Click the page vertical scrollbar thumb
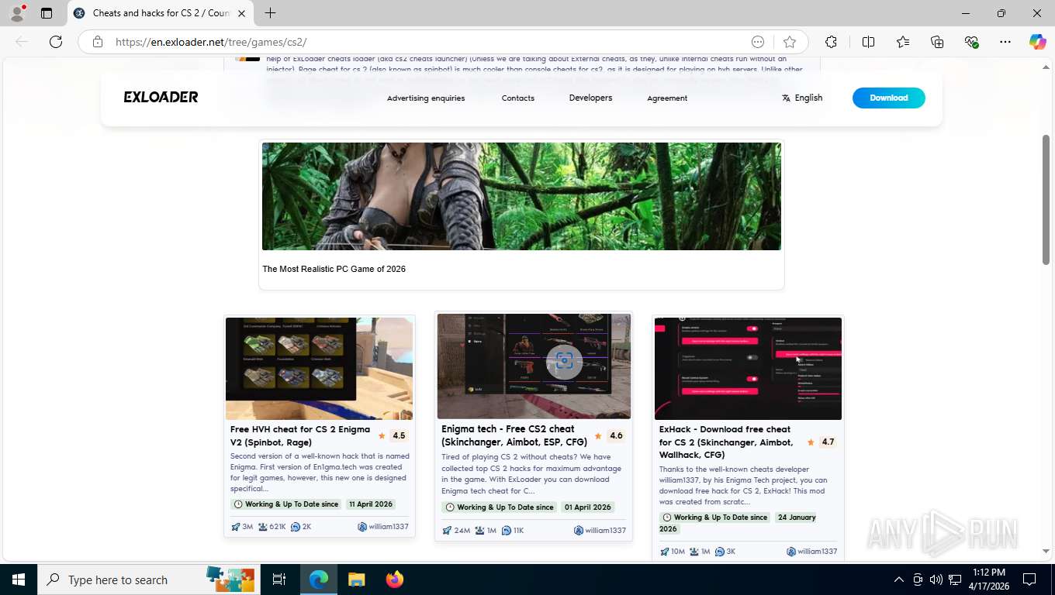Screen dimensions: 1055x595 point(1046,199)
